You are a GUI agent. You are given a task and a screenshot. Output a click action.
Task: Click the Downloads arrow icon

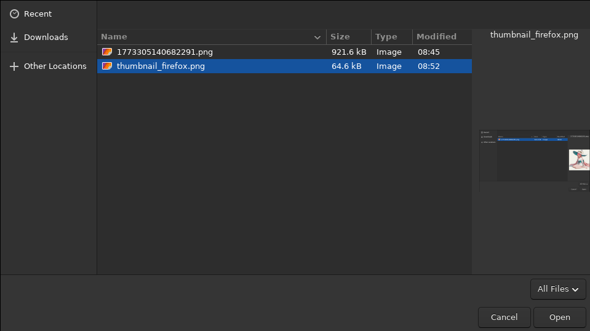14,38
